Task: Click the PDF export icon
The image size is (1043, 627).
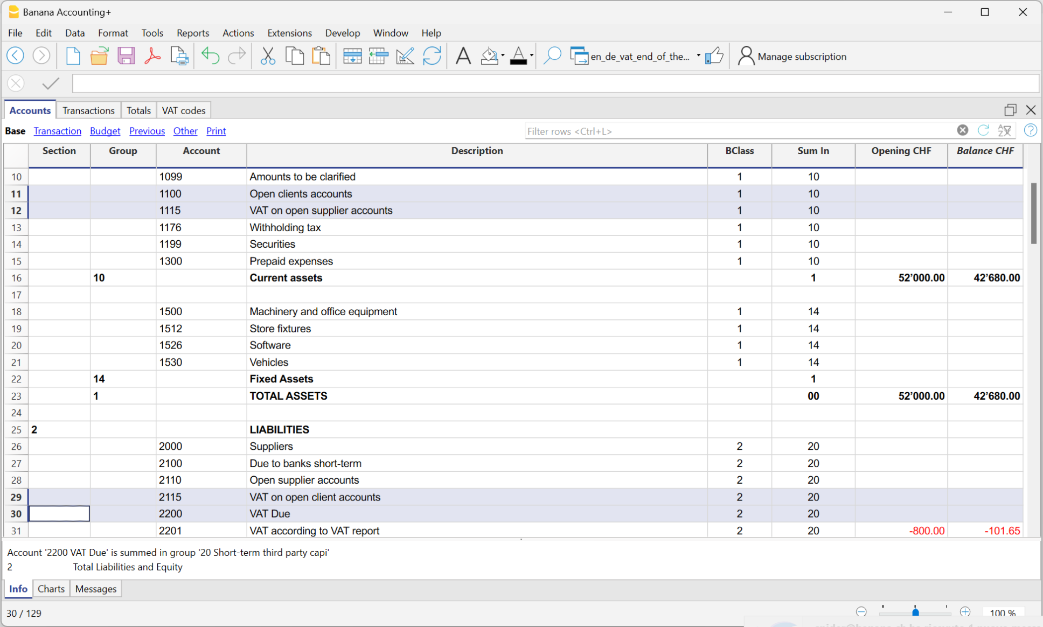Action: 152,57
